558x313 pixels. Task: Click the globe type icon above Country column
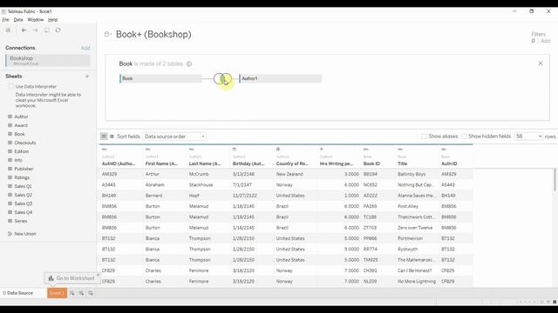click(278, 150)
